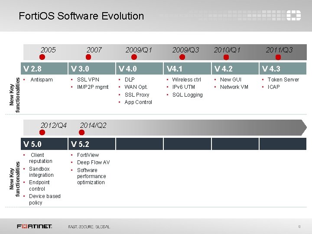This screenshot has width=312, height=234.
Task: Click the 'New GUI' bullet text
Action: pos(231,80)
